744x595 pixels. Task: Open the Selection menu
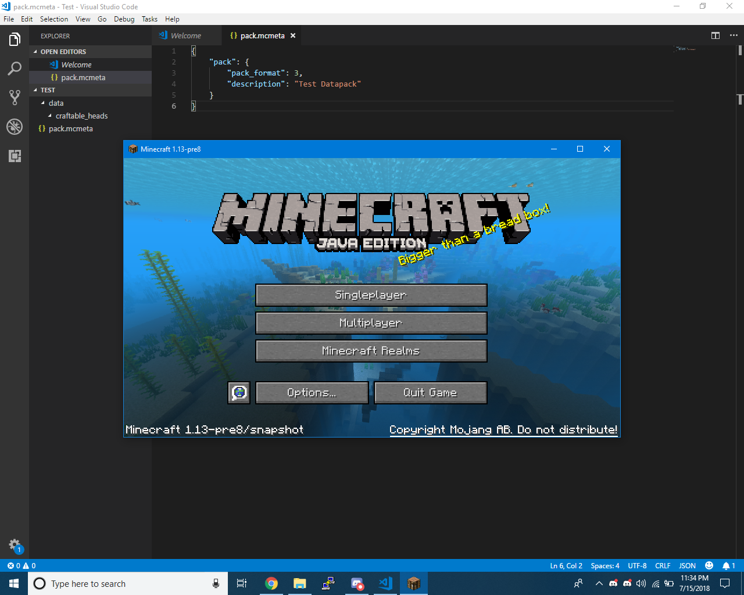[54, 19]
